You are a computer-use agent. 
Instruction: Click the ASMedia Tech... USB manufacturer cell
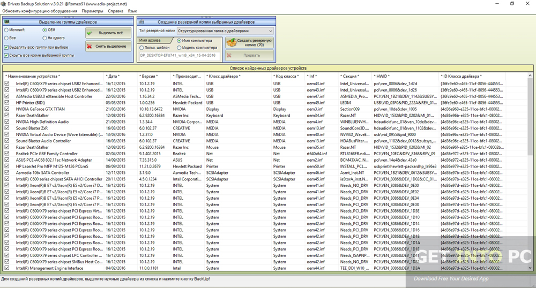(x=187, y=96)
